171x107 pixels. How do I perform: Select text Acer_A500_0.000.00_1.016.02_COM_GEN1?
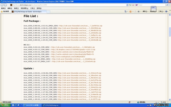(40, 30)
